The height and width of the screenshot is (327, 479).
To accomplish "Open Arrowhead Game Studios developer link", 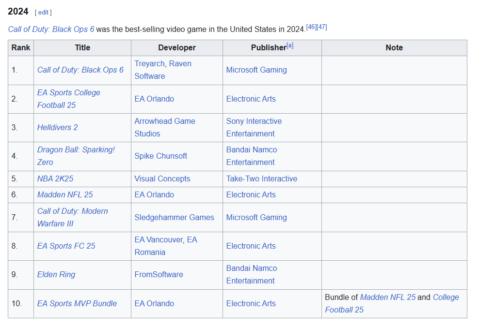I will (165, 127).
